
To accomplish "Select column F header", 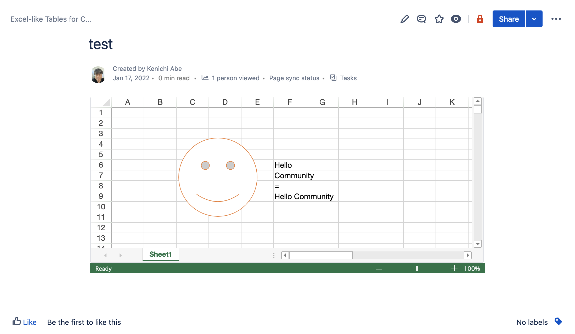I will pos(290,102).
